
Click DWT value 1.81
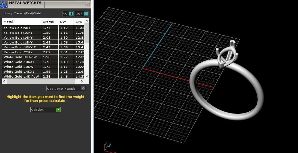pos(64,52)
